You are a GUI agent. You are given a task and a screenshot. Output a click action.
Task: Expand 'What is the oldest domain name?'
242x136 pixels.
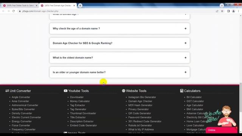tap(119, 58)
